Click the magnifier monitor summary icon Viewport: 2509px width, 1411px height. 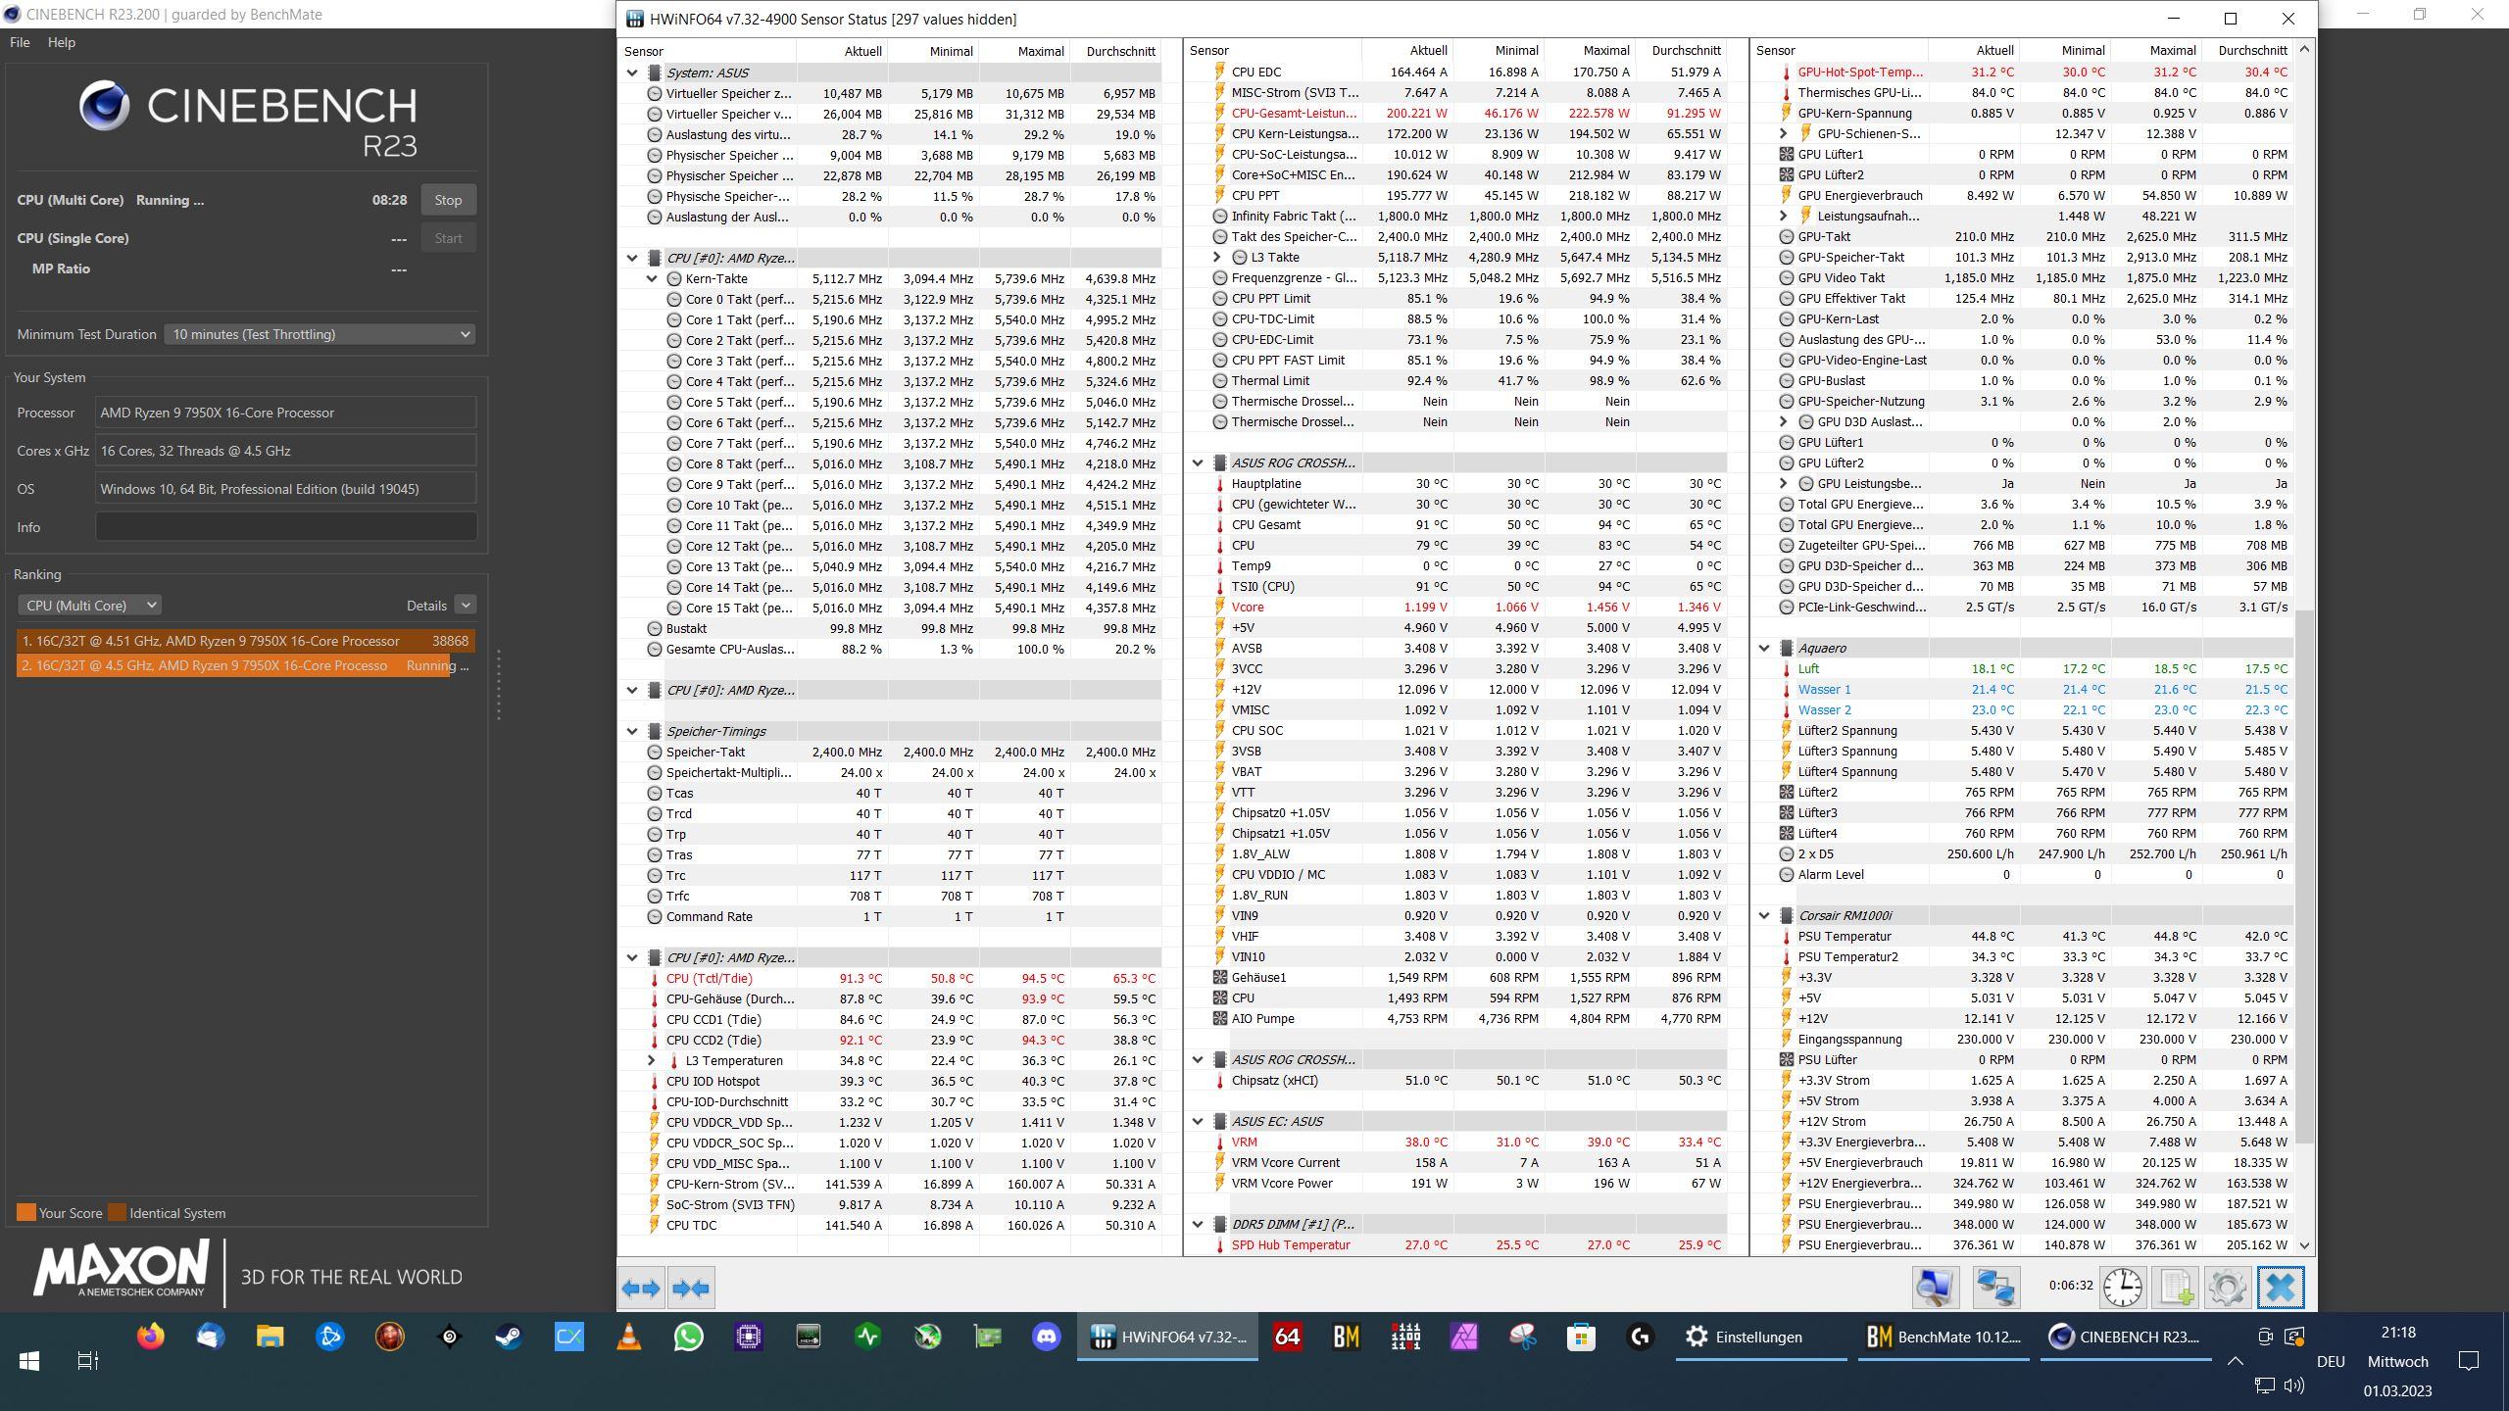[x=1935, y=1288]
